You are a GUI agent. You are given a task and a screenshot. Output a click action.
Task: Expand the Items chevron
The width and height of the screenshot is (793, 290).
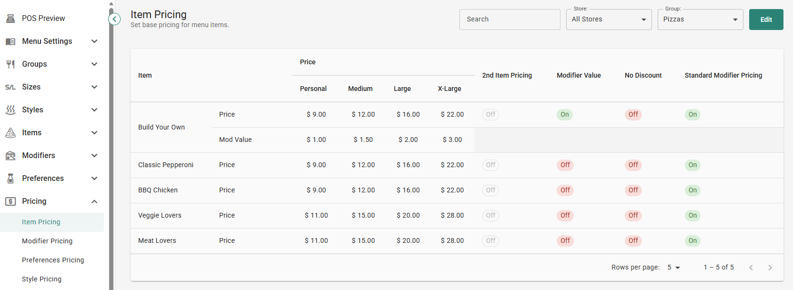[94, 133]
